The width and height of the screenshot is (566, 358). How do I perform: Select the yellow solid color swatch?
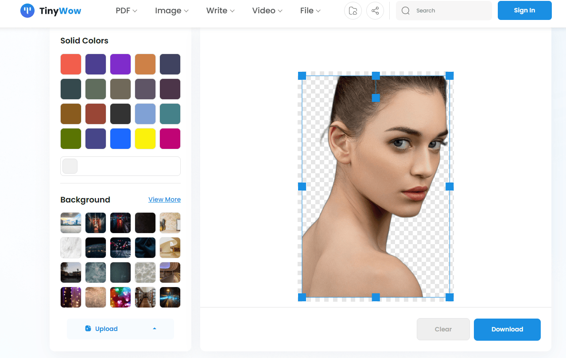pos(145,139)
